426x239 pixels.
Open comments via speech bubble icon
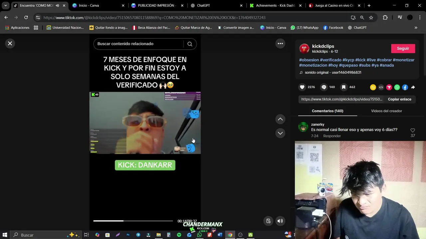(324, 87)
